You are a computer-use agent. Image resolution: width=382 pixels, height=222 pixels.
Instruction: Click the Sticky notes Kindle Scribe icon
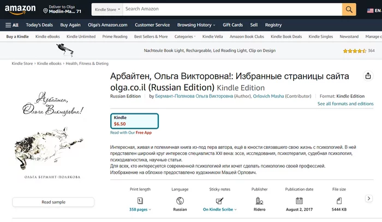pos(219,201)
